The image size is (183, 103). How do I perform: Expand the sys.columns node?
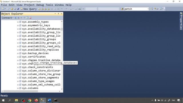(18, 88)
